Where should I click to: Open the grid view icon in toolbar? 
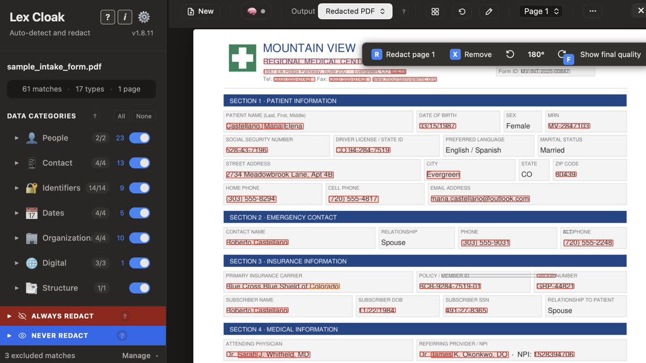click(435, 11)
